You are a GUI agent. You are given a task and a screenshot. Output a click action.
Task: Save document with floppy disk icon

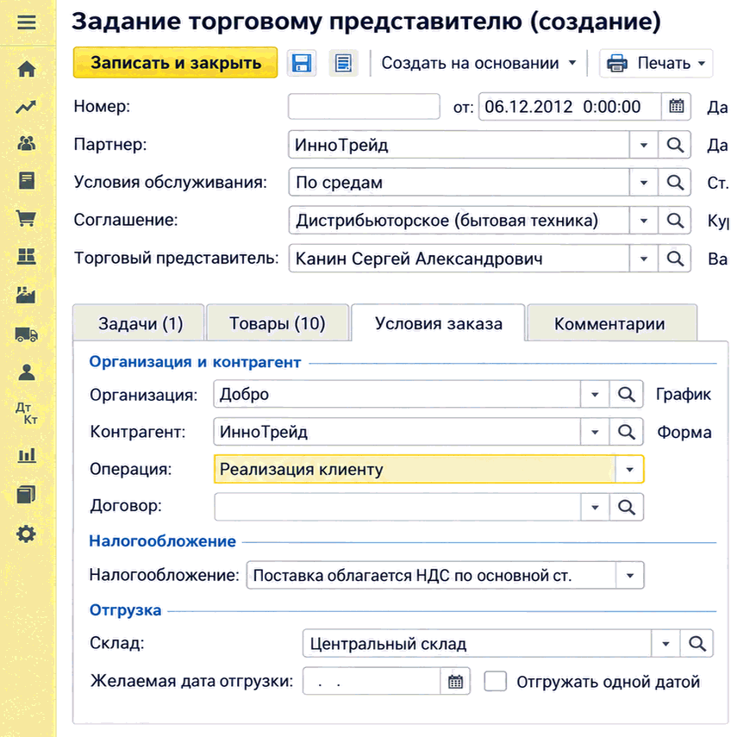pyautogui.click(x=302, y=63)
